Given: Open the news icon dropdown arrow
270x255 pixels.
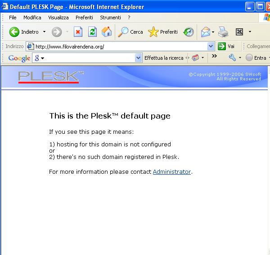Looking at the screenshot, I should click(202, 58).
